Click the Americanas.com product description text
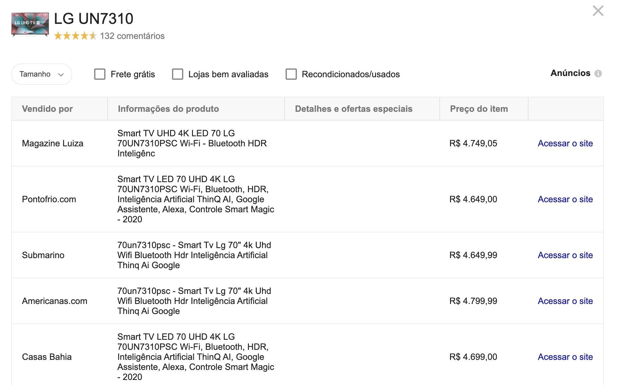 [x=194, y=301]
